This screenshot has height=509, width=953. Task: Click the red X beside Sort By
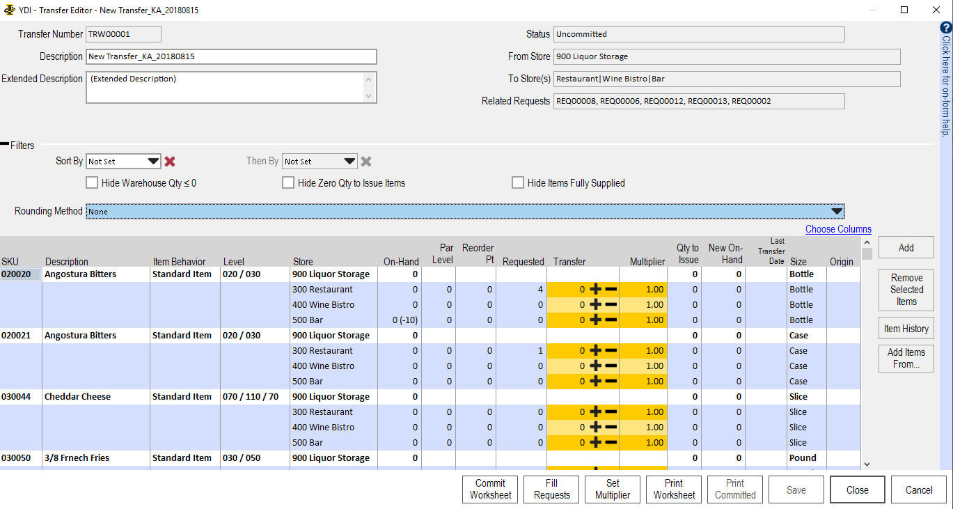click(170, 162)
